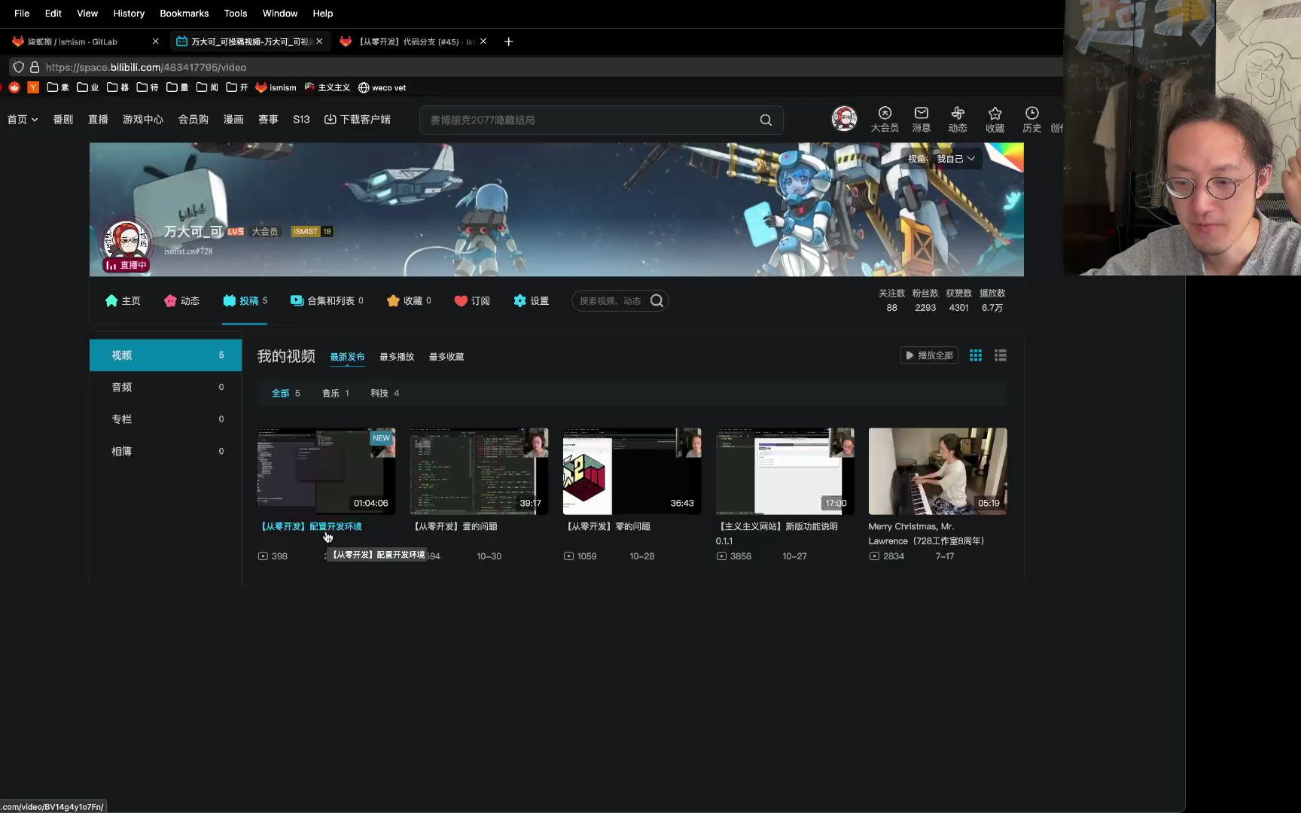Close the 代码分支 (#45) tab
Screen dimensions: 1301x813
click(483, 41)
